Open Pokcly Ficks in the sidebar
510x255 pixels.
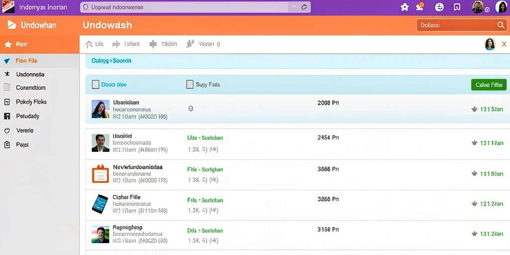(31, 102)
